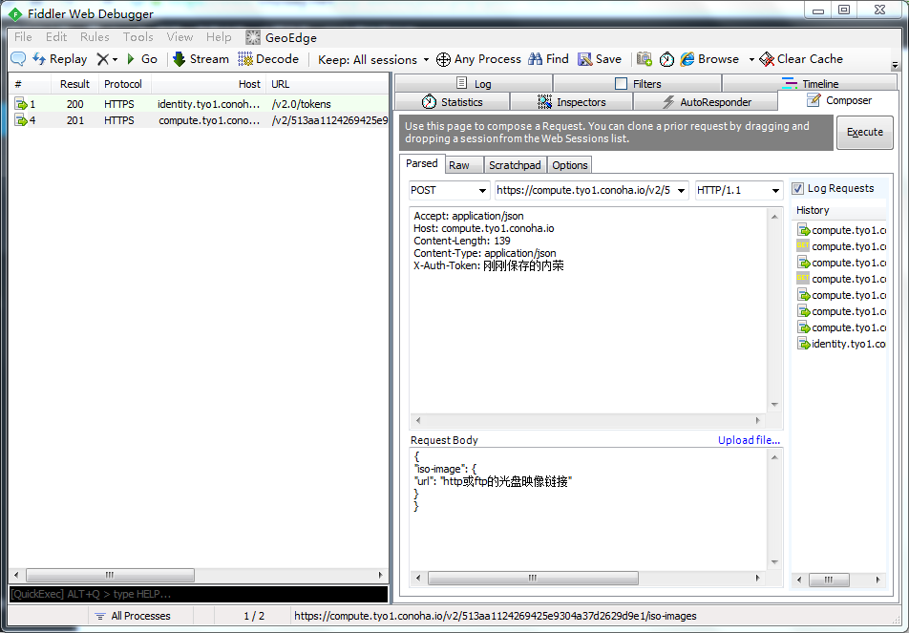Sort sessions by the Protocol column
Viewport: 909px width, 633px height.
[x=125, y=84]
